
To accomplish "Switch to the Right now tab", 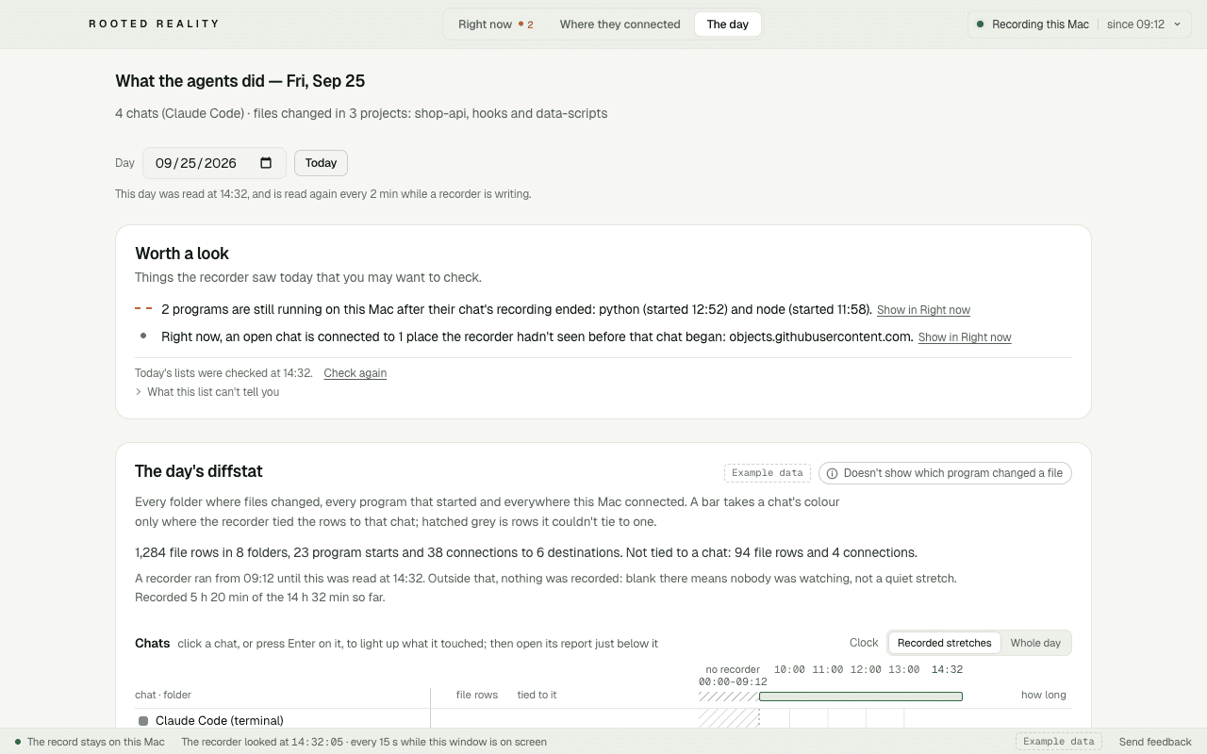I will (x=496, y=25).
